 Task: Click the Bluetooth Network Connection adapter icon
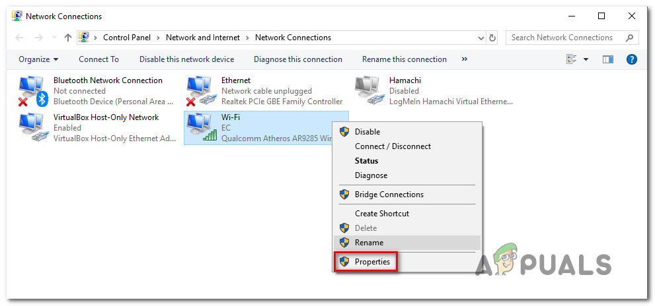click(x=32, y=90)
